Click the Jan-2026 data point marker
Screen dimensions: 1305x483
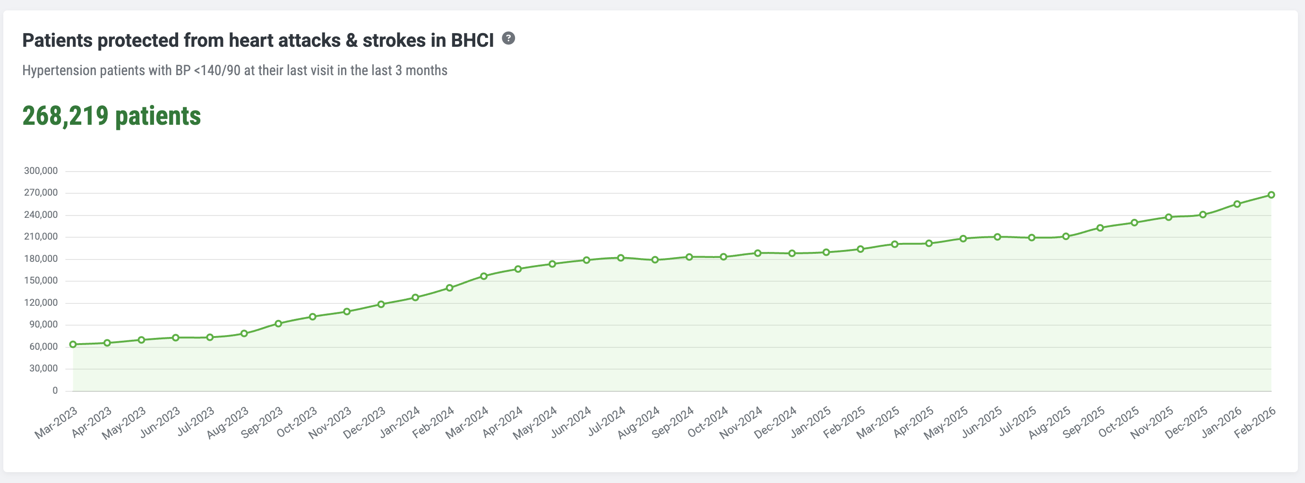pyautogui.click(x=1236, y=204)
